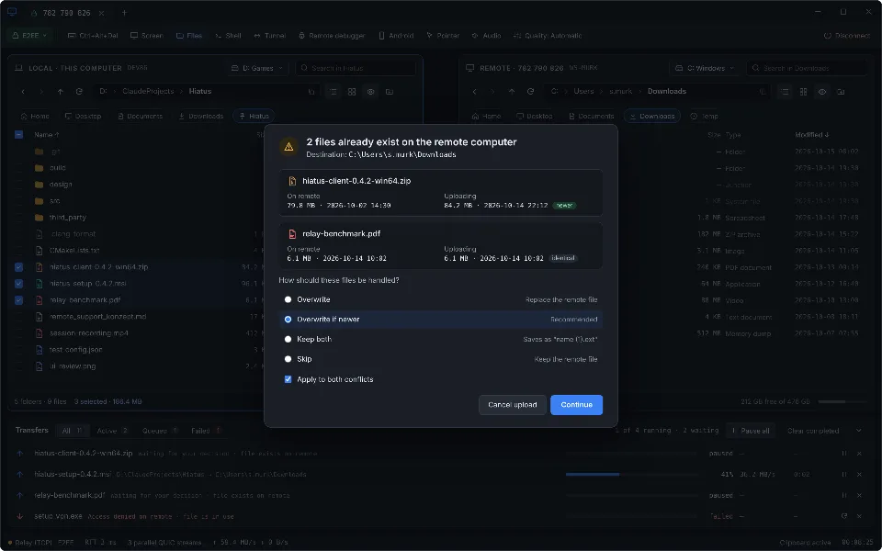Show the Queued transfers tab
The height and width of the screenshot is (551, 882).
tap(160, 431)
